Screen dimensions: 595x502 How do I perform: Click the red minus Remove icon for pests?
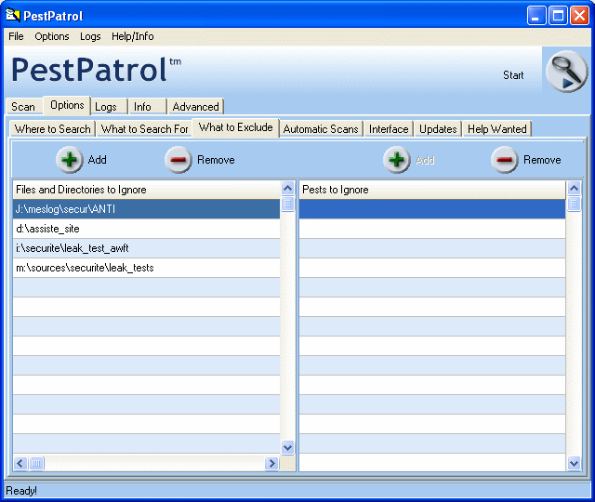[504, 160]
